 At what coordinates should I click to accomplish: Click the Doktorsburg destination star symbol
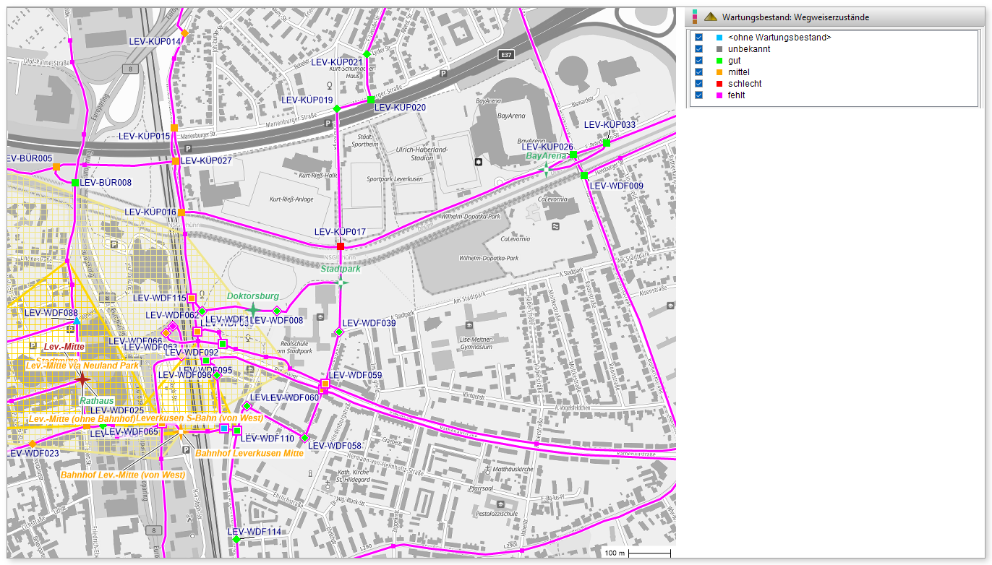252,309
